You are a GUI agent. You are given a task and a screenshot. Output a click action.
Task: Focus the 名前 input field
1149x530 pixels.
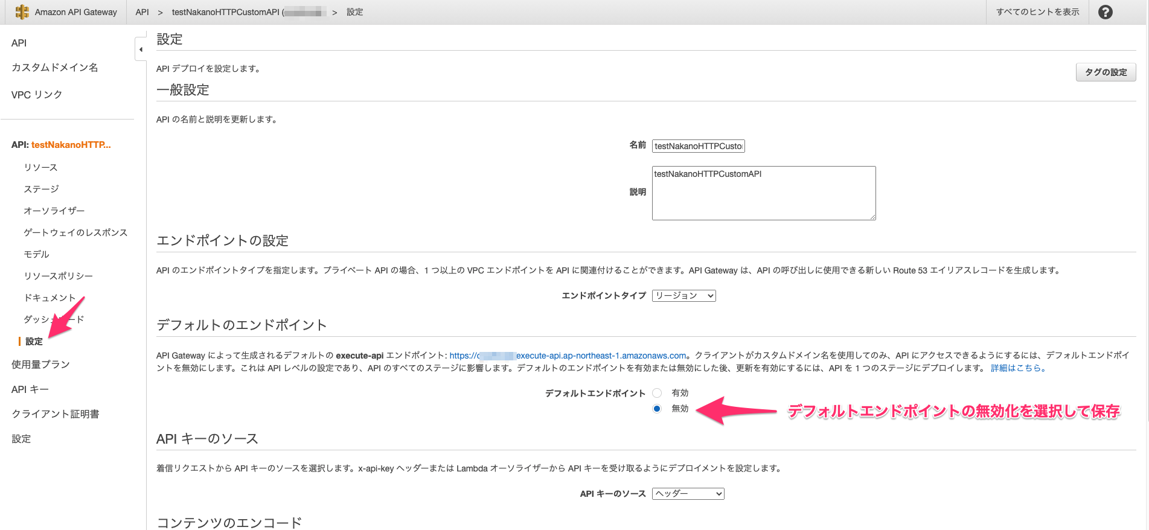[x=698, y=146]
